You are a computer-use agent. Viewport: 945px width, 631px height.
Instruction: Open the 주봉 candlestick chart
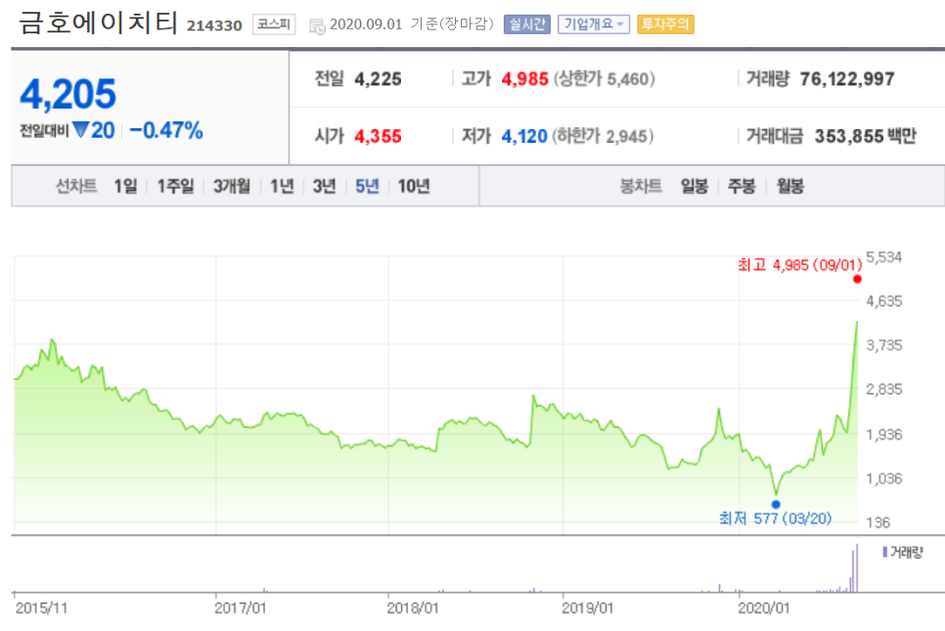pyautogui.click(x=742, y=186)
